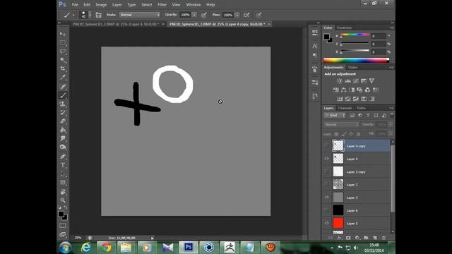This screenshot has width=452, height=254.
Task: Open the Tool Preset picker arrow
Action: point(73,15)
